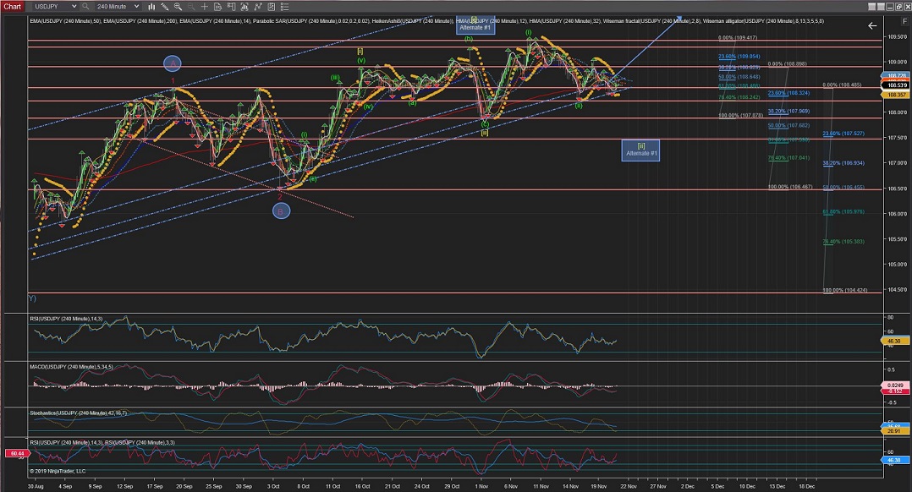Select the drawing tools pencil icon

tap(165, 7)
